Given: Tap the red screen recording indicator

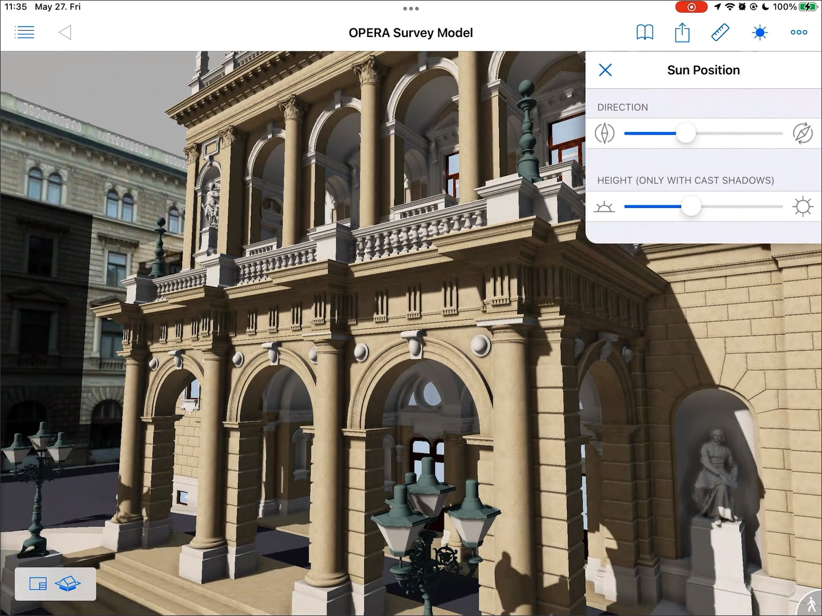Looking at the screenshot, I should (691, 7).
